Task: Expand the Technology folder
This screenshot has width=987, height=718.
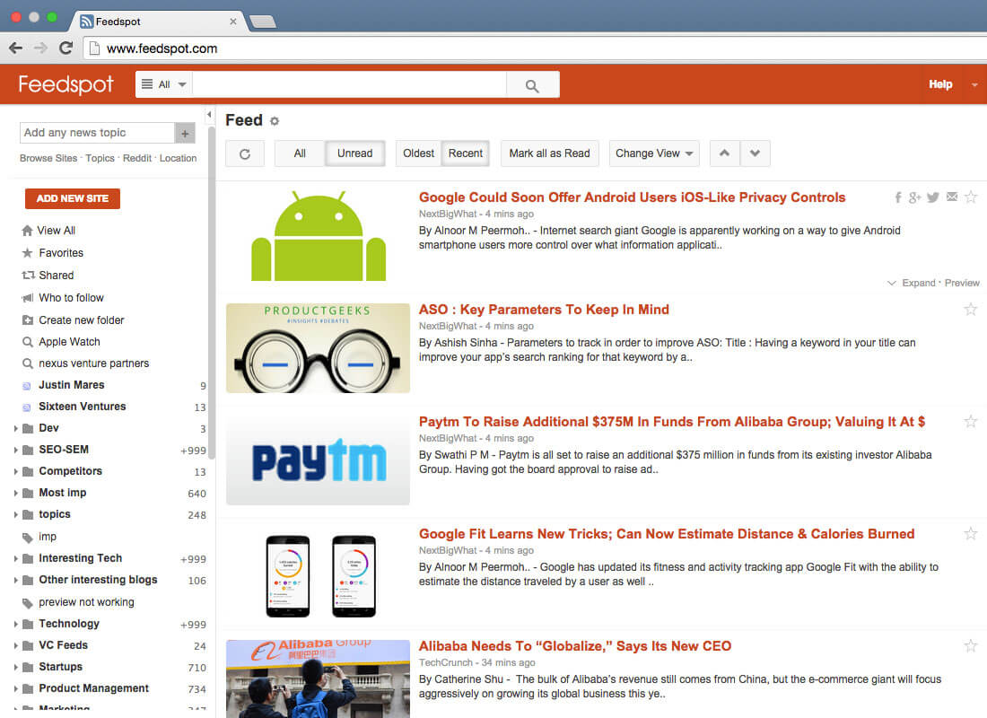Action: pos(16,624)
